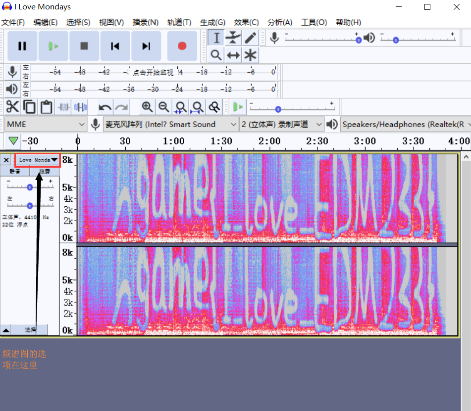Open the 帮助(H) menu
The image size is (471, 411).
[349, 22]
